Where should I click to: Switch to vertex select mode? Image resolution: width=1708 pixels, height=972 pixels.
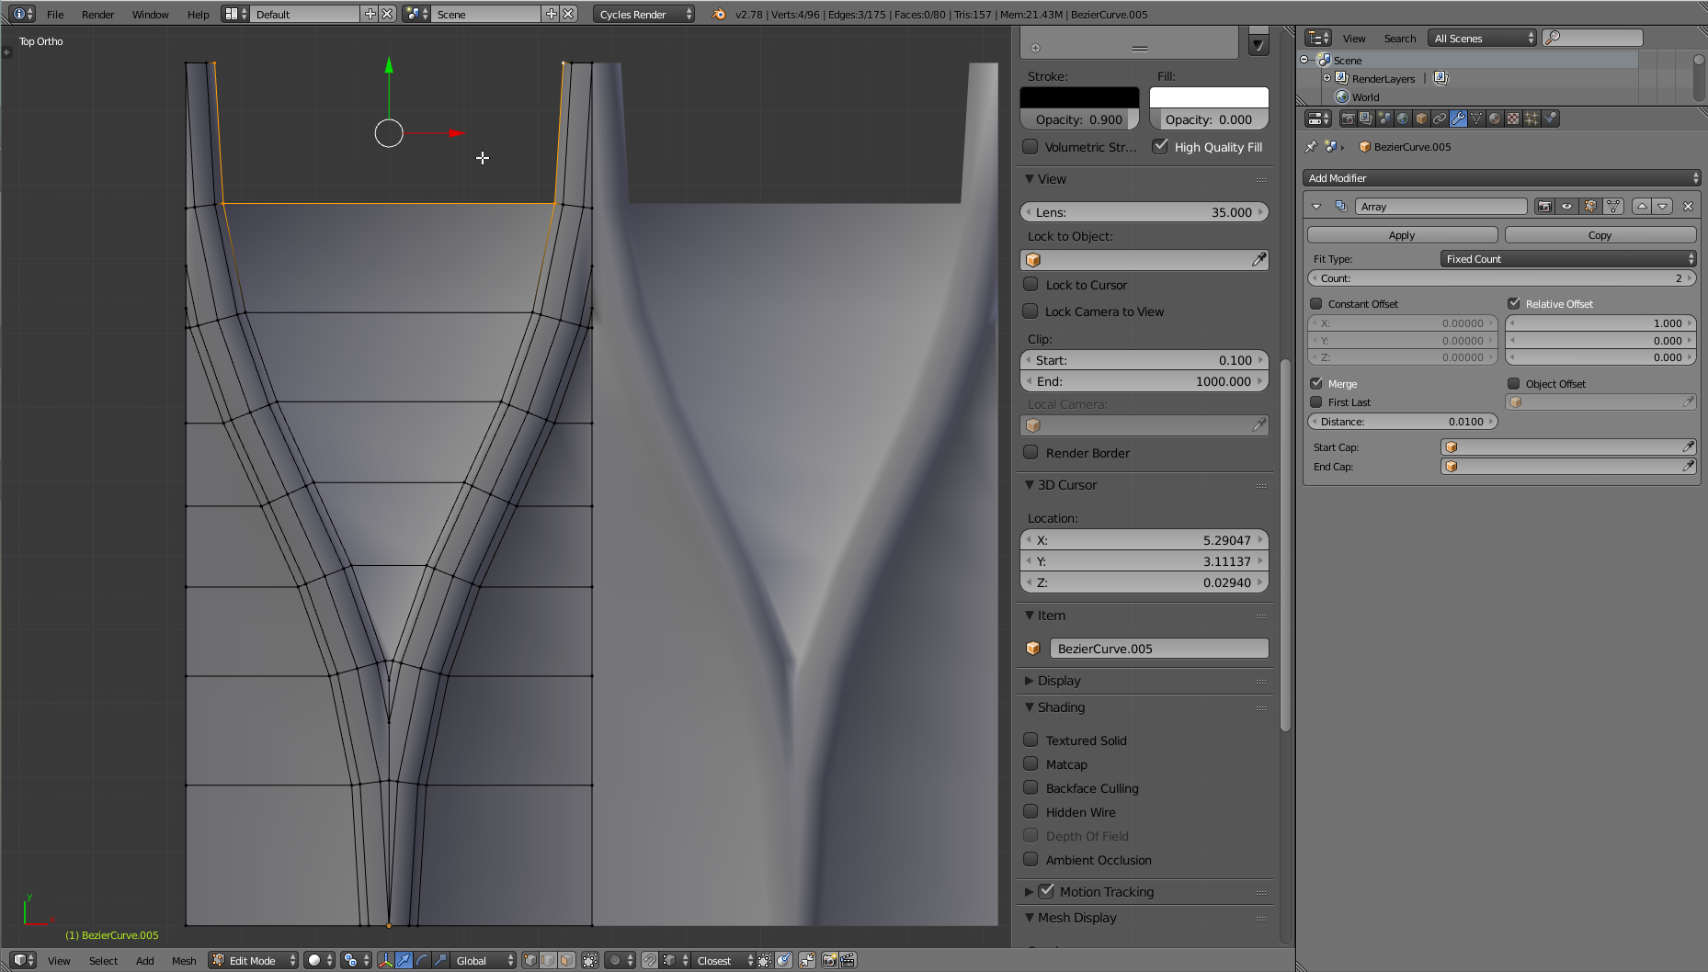click(x=530, y=960)
